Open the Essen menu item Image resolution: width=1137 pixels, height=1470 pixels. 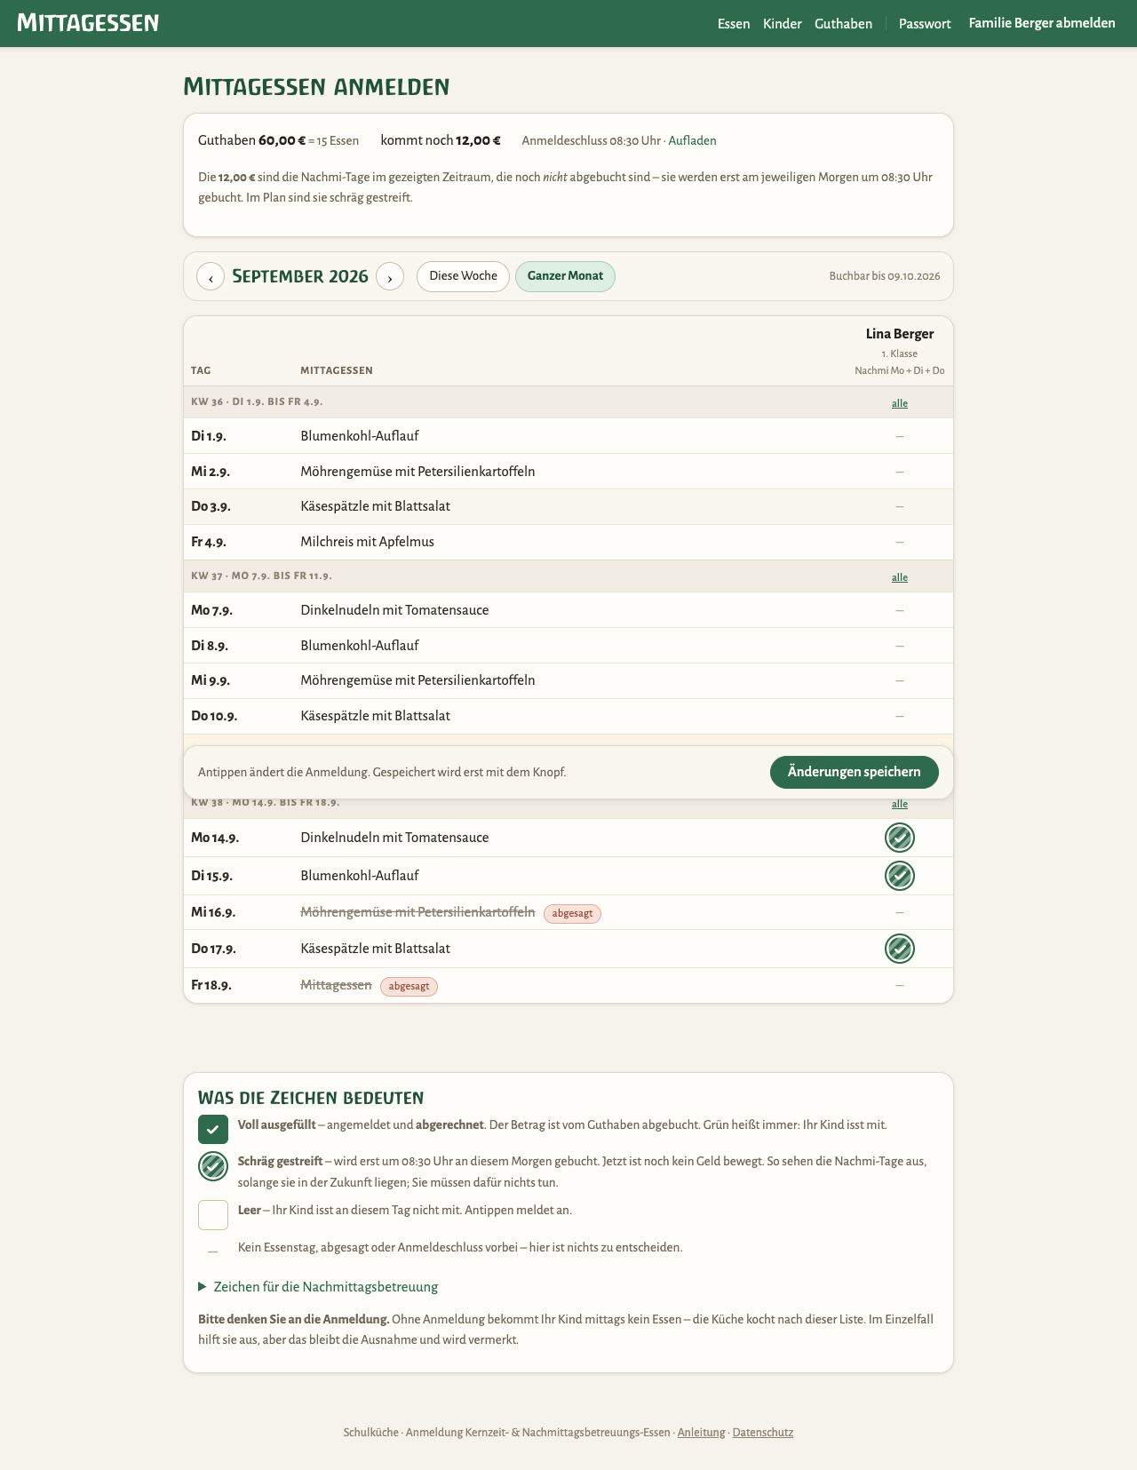pos(734,24)
